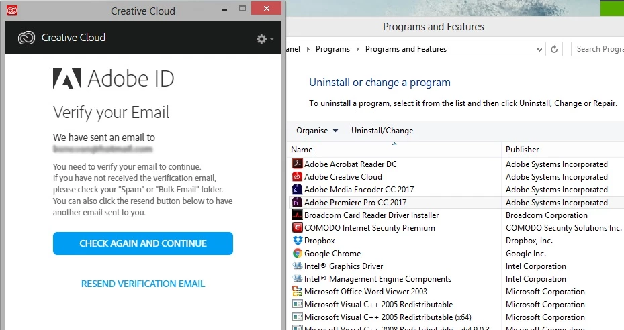Viewport: 624px width, 330px height.
Task: Expand the arrow after Programs in breadcrumb
Action: tap(358, 50)
